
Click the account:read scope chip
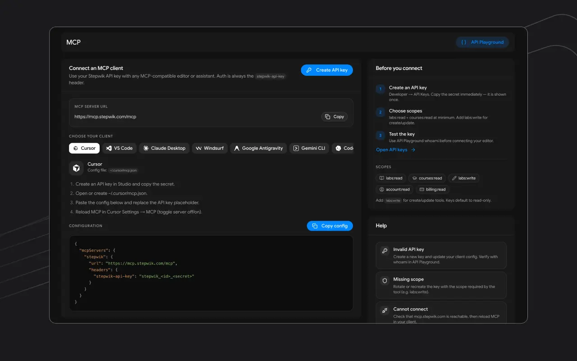click(x=394, y=190)
